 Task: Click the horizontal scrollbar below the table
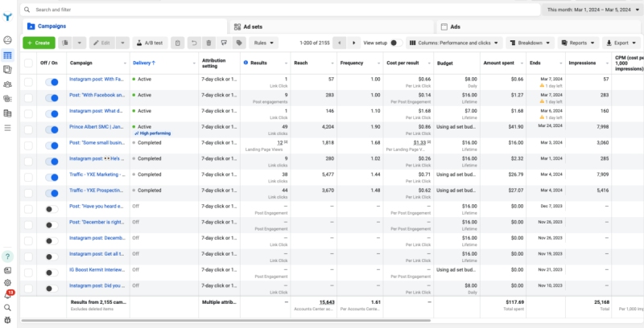[226, 320]
